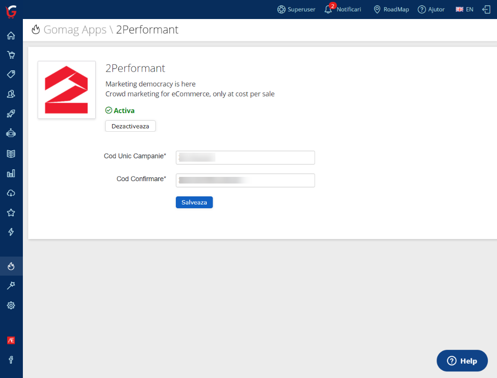Open the red AE sidebar icon
The height and width of the screenshot is (378, 497).
point(11,340)
